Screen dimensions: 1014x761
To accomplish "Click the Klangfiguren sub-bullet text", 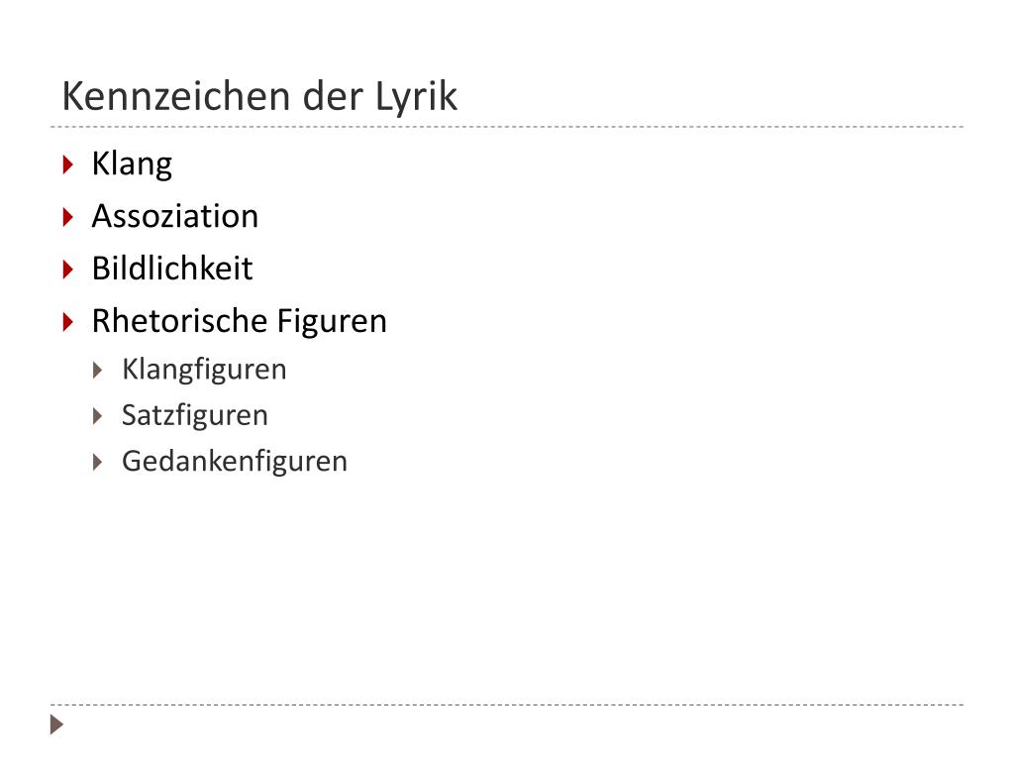I will (x=204, y=371).
